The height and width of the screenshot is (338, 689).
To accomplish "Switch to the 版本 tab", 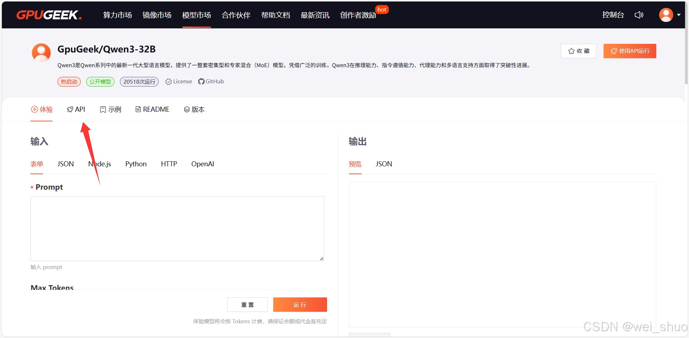I will pyautogui.click(x=194, y=110).
